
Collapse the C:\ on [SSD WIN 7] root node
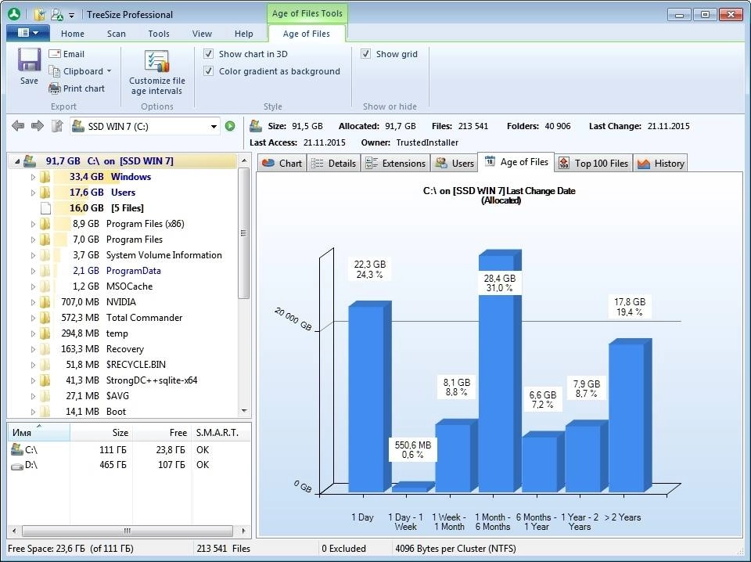coord(17,161)
